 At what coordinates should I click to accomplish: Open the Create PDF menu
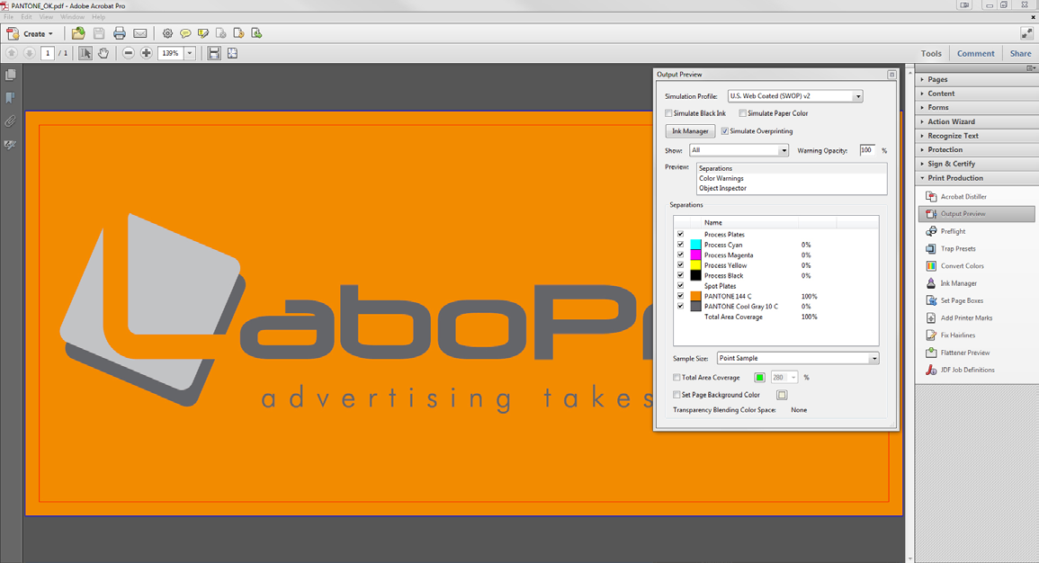tap(30, 33)
